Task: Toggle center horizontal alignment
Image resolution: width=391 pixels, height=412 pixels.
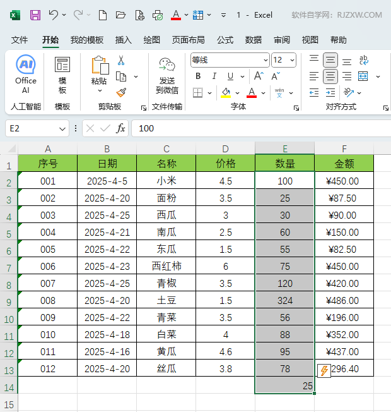Action: (330, 76)
